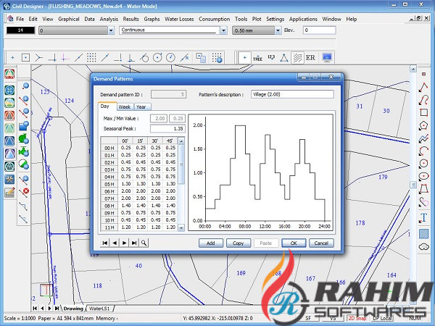Viewport: 435px width, 326px height.
Task: Open the Continuous line type dropdown
Action: point(225,31)
